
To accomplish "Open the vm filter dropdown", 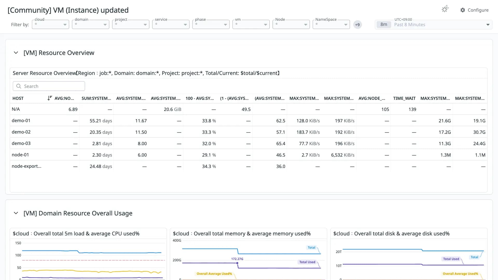I will pos(251,24).
